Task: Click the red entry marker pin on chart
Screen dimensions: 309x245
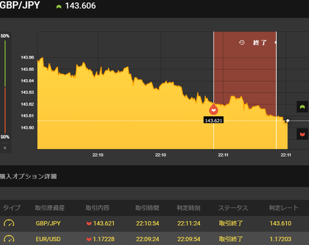Action: point(214,110)
